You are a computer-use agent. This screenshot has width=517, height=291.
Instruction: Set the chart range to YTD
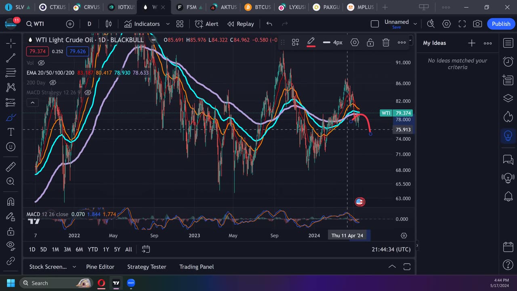pyautogui.click(x=93, y=249)
